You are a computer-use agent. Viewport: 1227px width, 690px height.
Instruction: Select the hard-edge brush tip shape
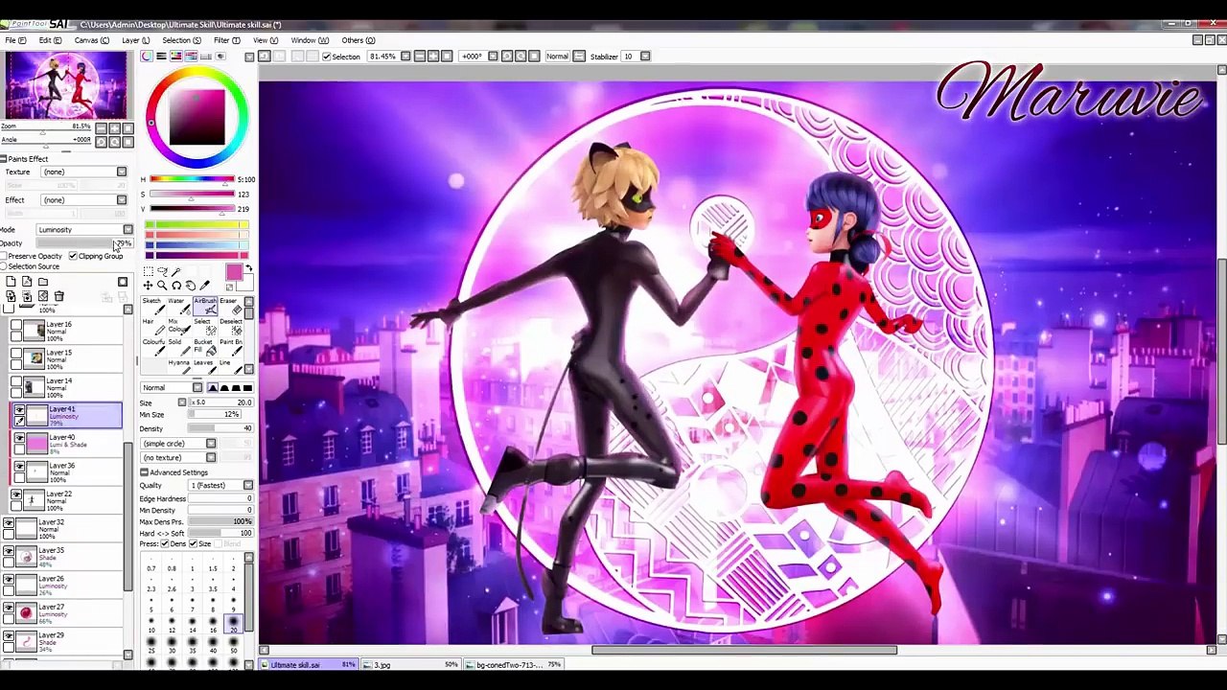(x=247, y=388)
